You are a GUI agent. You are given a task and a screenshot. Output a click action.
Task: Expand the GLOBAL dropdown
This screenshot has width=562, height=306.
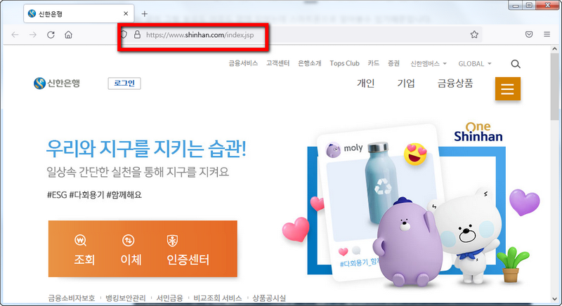(x=475, y=64)
